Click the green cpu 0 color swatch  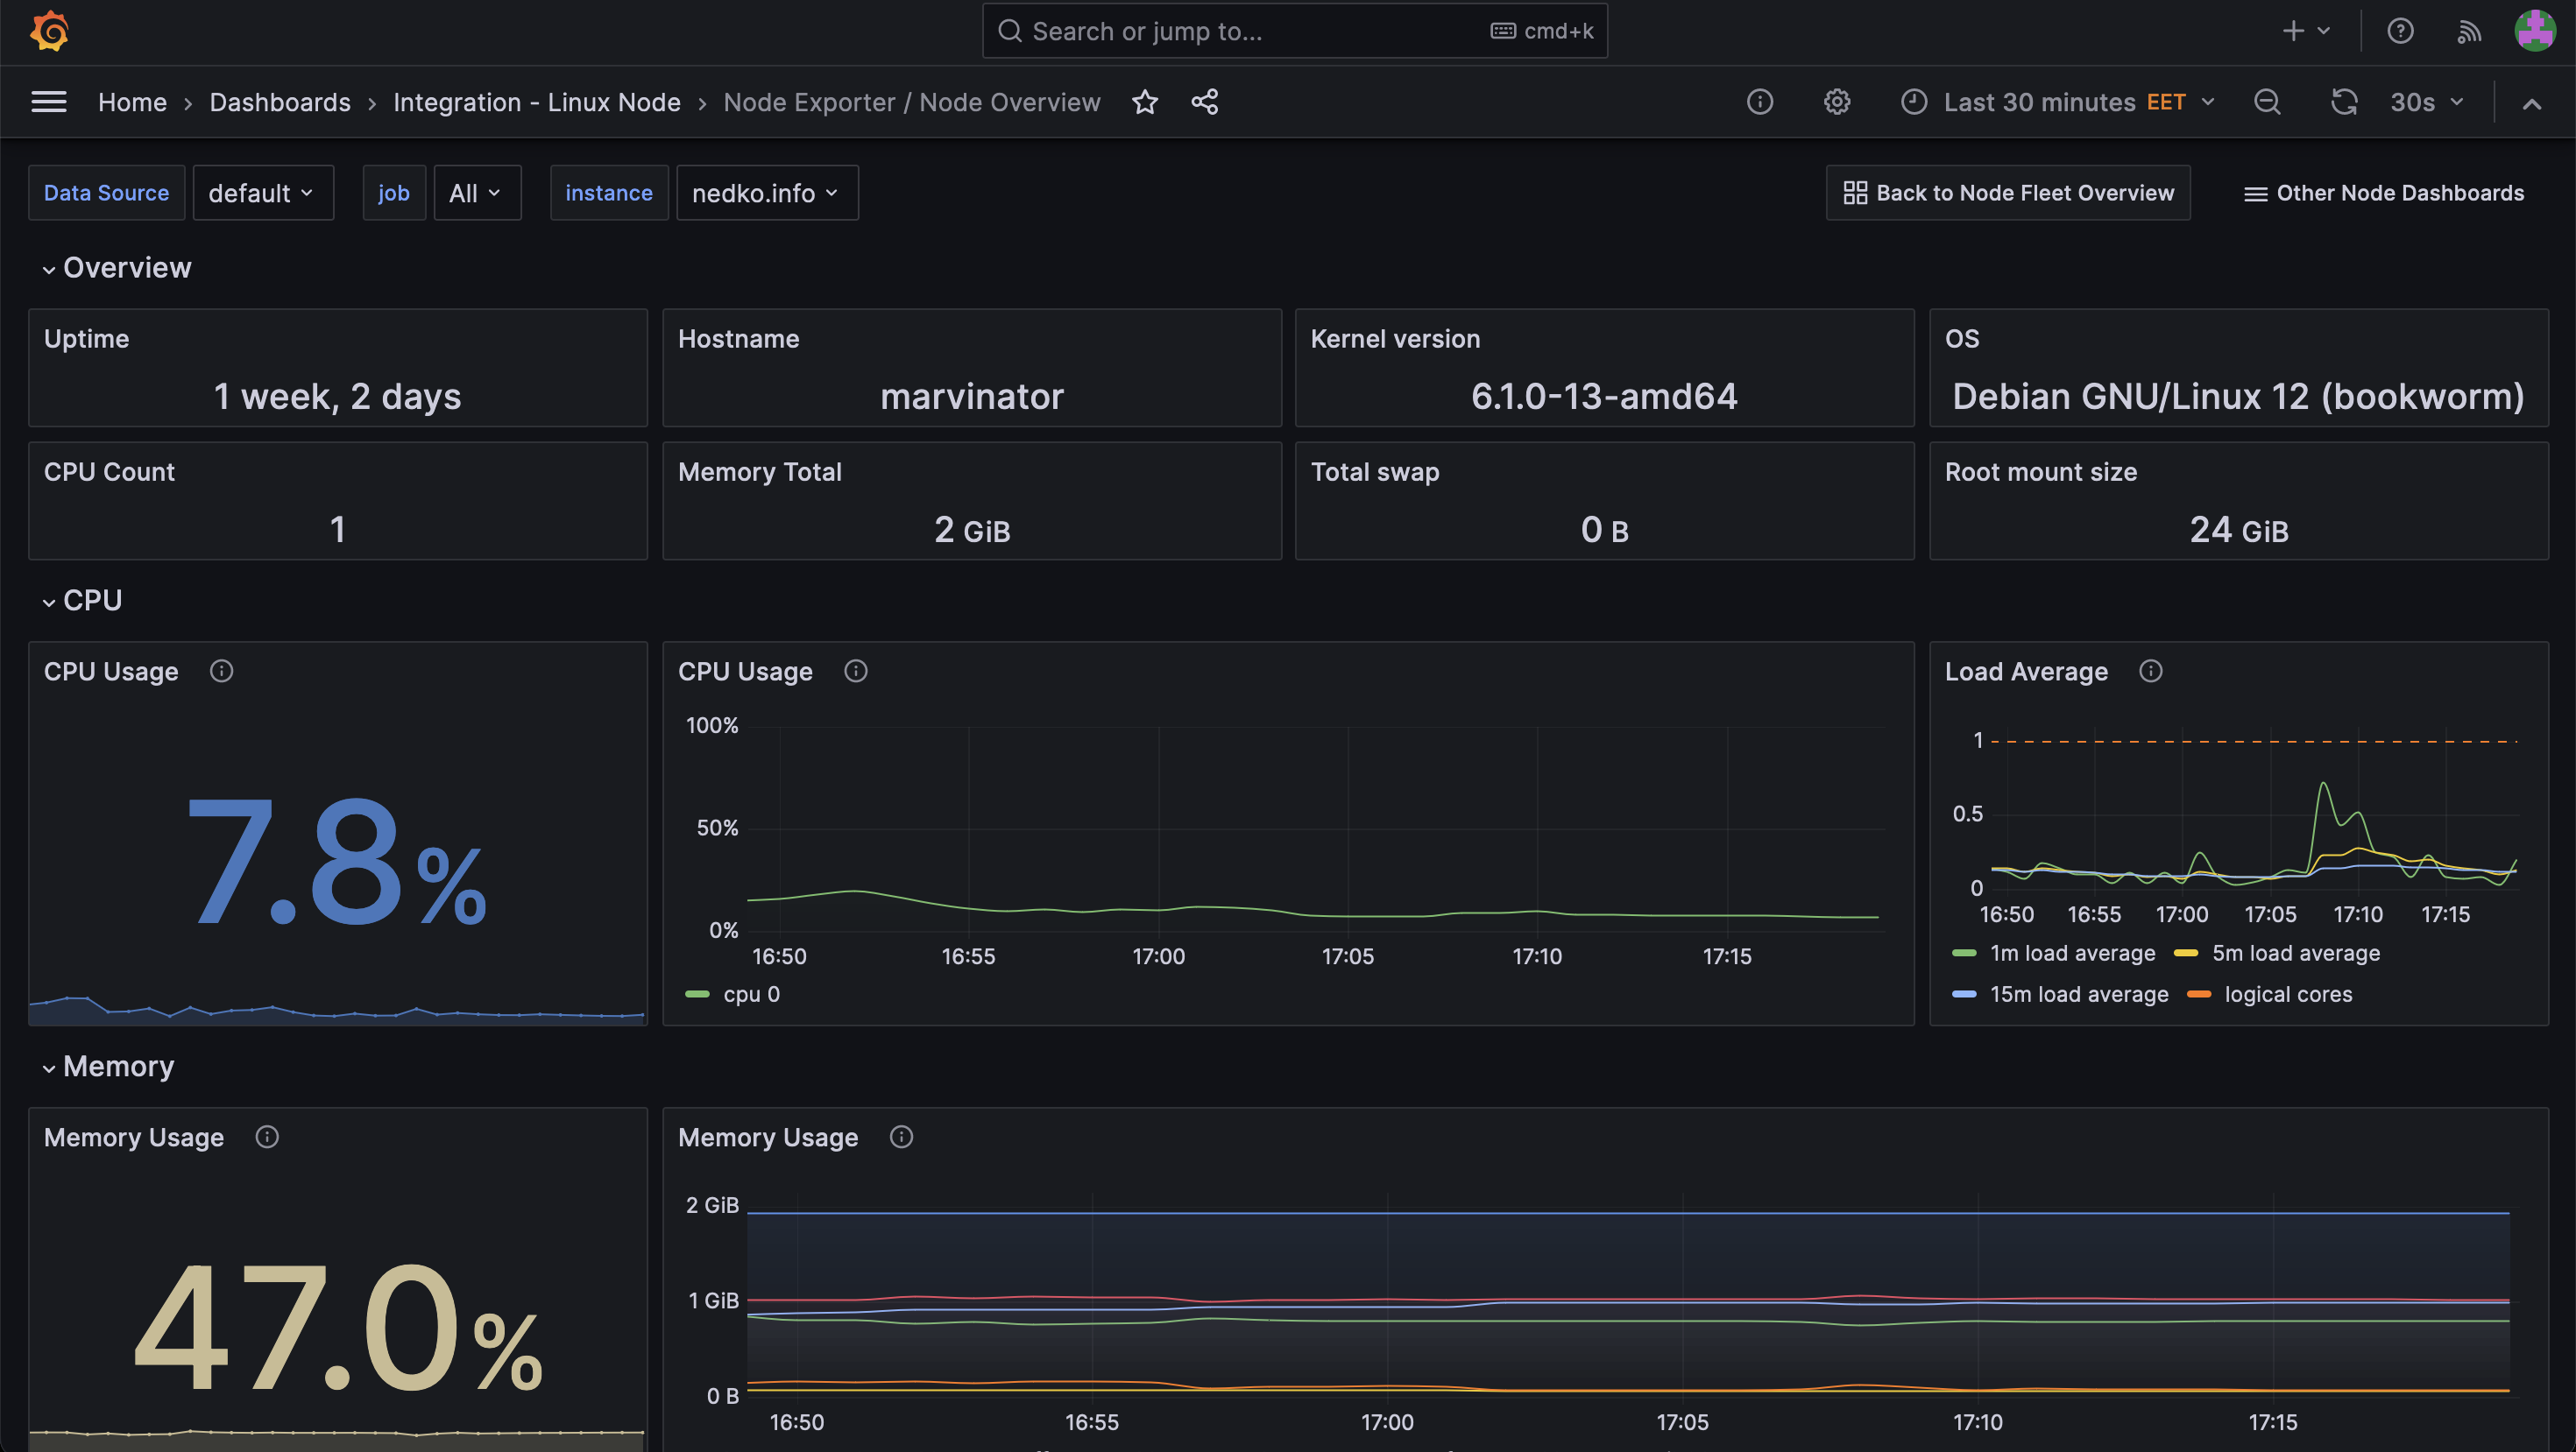click(698, 994)
